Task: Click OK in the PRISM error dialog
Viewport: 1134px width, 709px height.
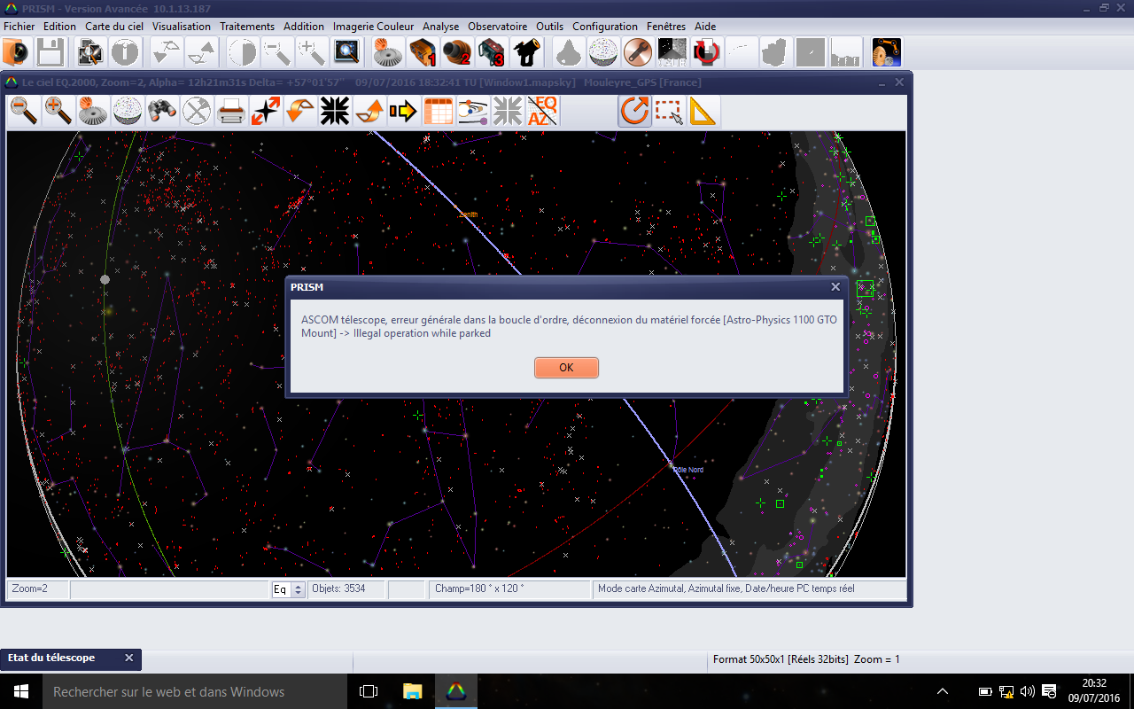Action: point(566,368)
